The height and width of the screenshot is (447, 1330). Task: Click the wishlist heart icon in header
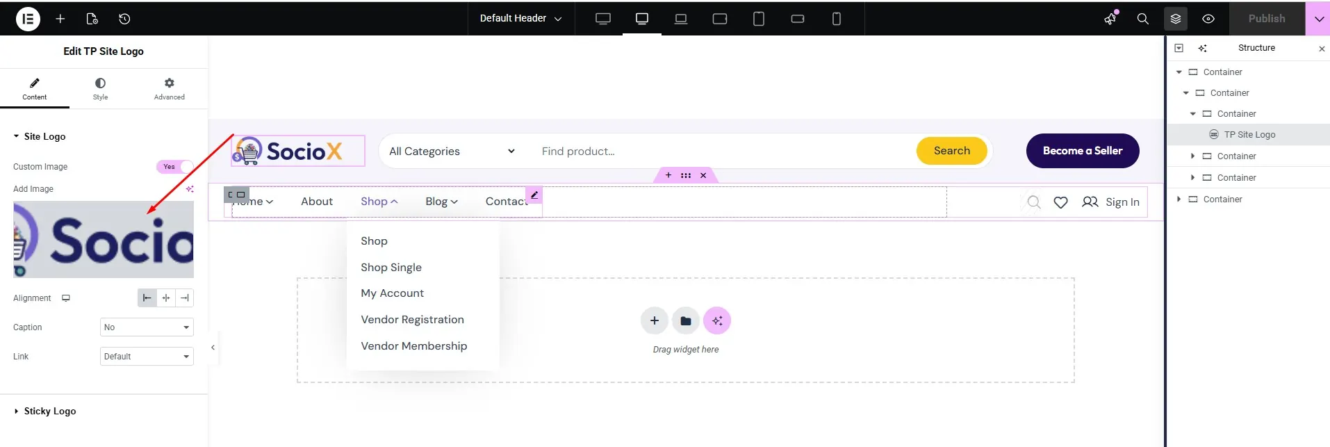pos(1060,202)
